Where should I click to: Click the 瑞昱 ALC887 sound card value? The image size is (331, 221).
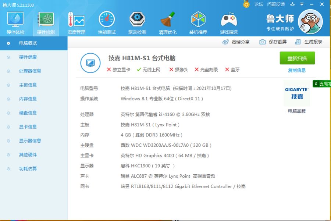click(168, 176)
